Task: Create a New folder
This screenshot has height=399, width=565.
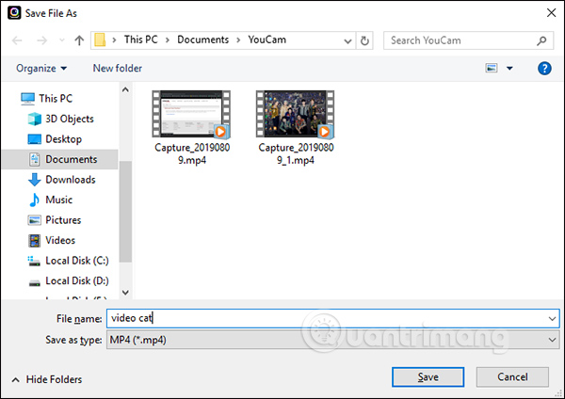Action: click(x=118, y=68)
